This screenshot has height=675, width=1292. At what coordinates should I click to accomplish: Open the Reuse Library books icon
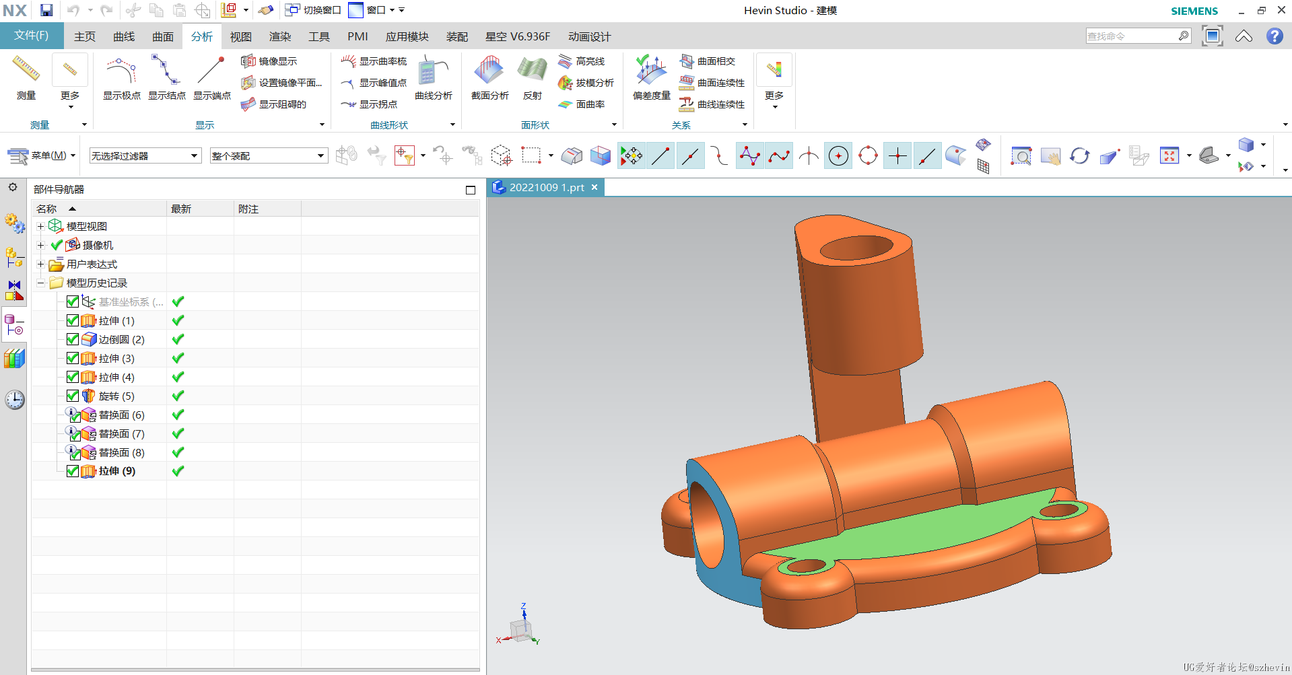(x=14, y=359)
